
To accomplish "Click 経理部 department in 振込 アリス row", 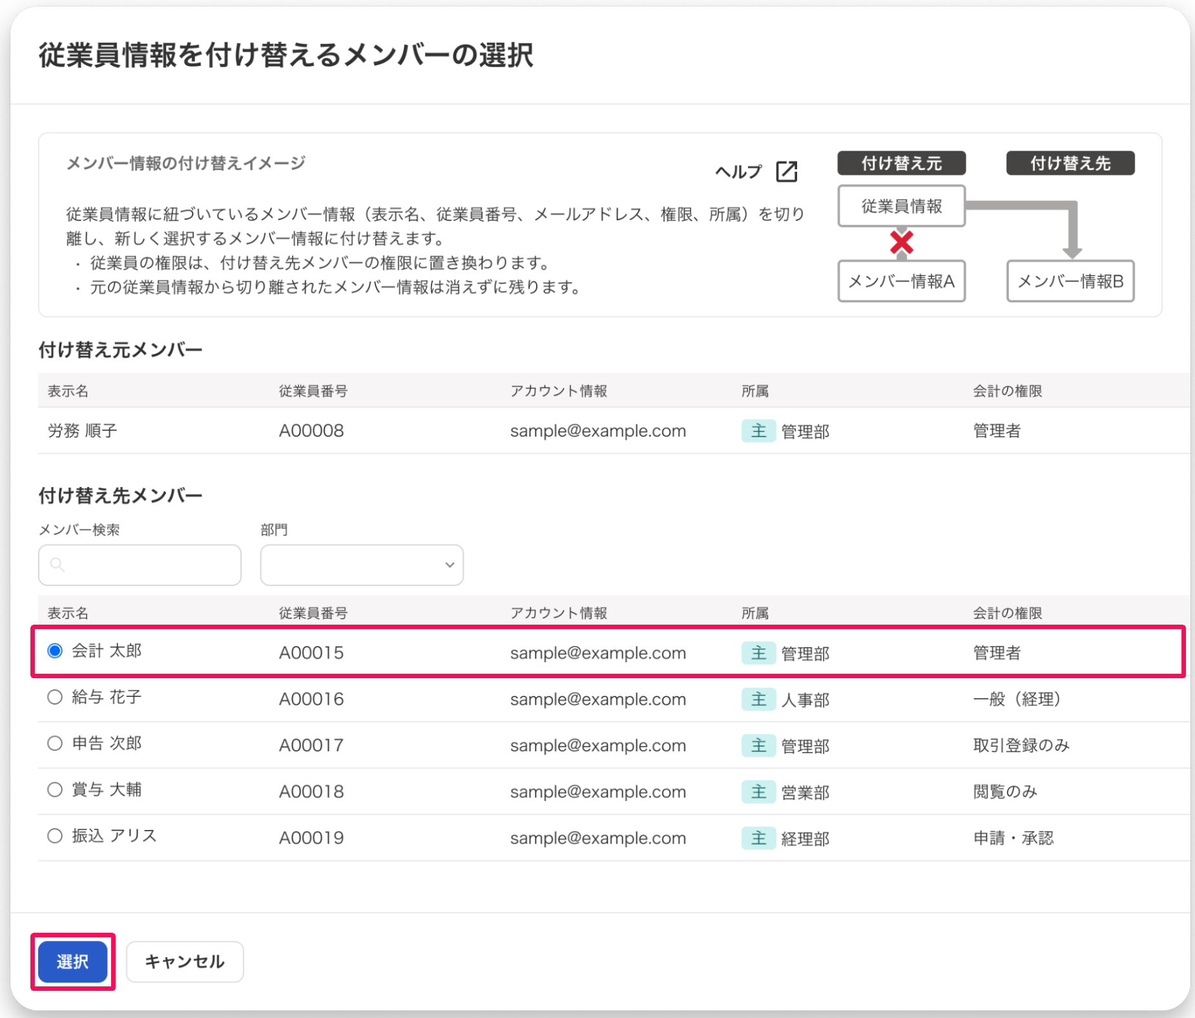I will (x=805, y=838).
